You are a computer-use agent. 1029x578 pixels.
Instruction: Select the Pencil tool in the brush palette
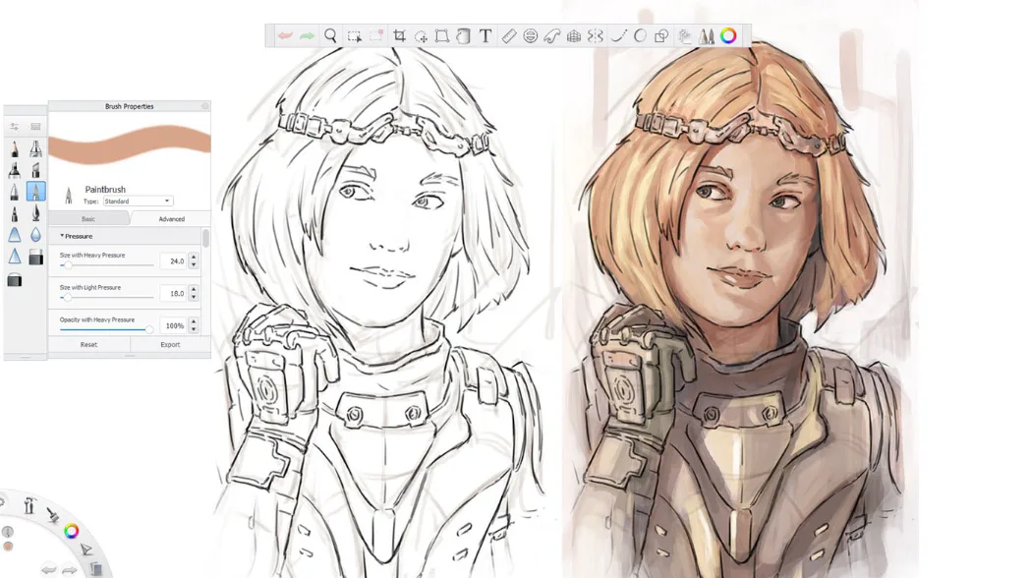14,149
